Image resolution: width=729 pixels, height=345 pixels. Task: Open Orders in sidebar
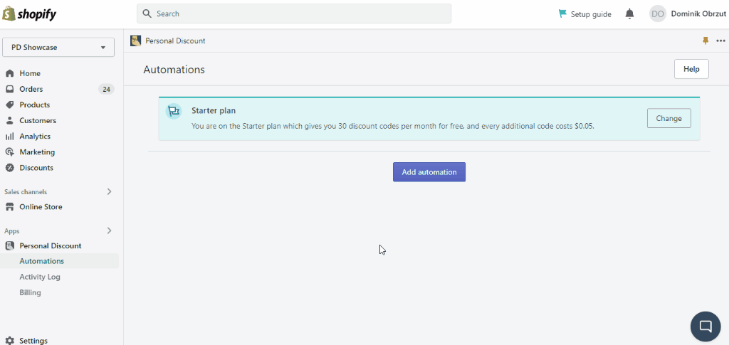(31, 89)
